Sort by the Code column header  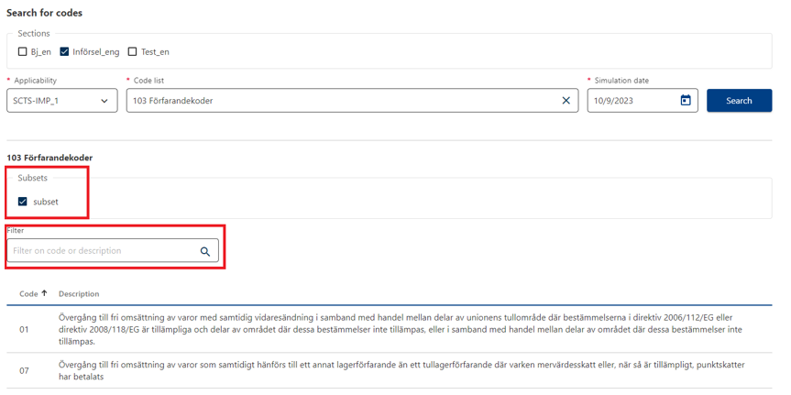[28, 294]
